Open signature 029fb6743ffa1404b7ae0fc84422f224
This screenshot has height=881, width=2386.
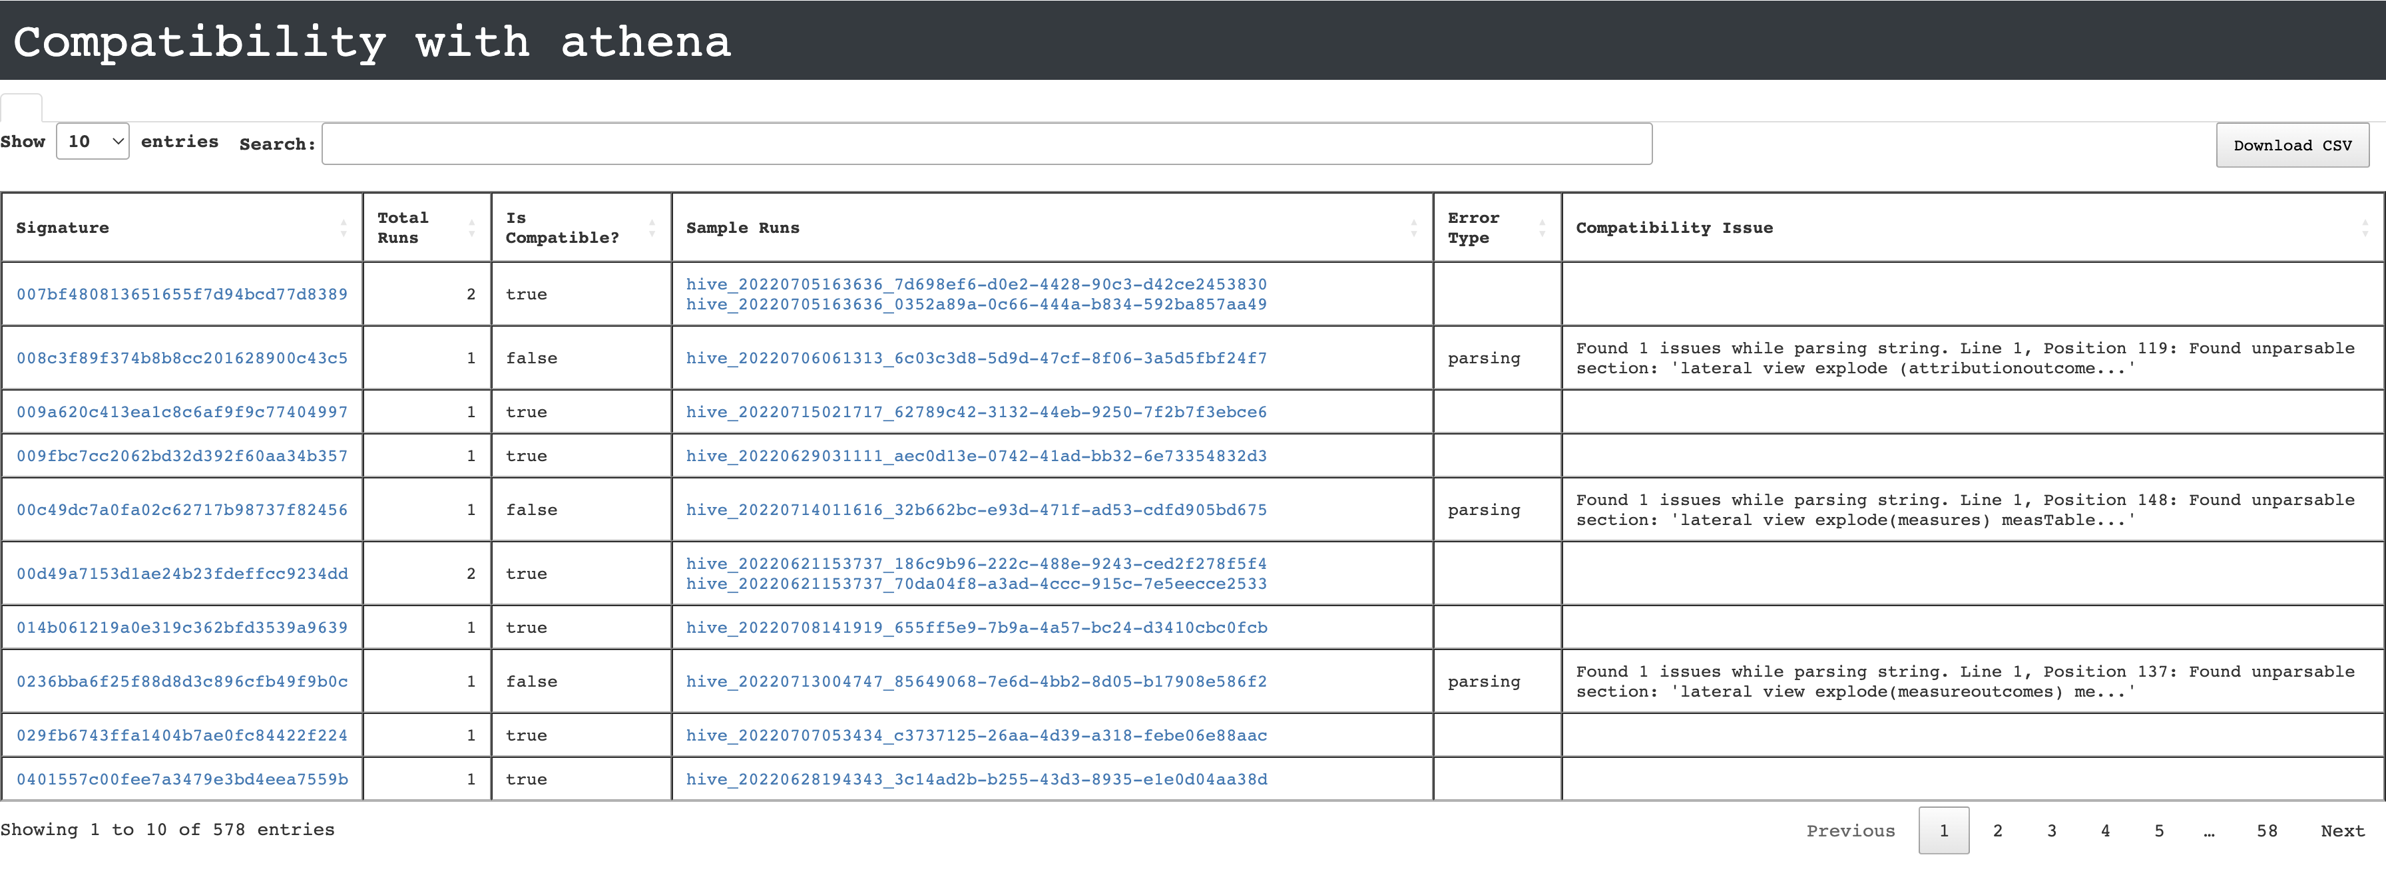(x=182, y=736)
